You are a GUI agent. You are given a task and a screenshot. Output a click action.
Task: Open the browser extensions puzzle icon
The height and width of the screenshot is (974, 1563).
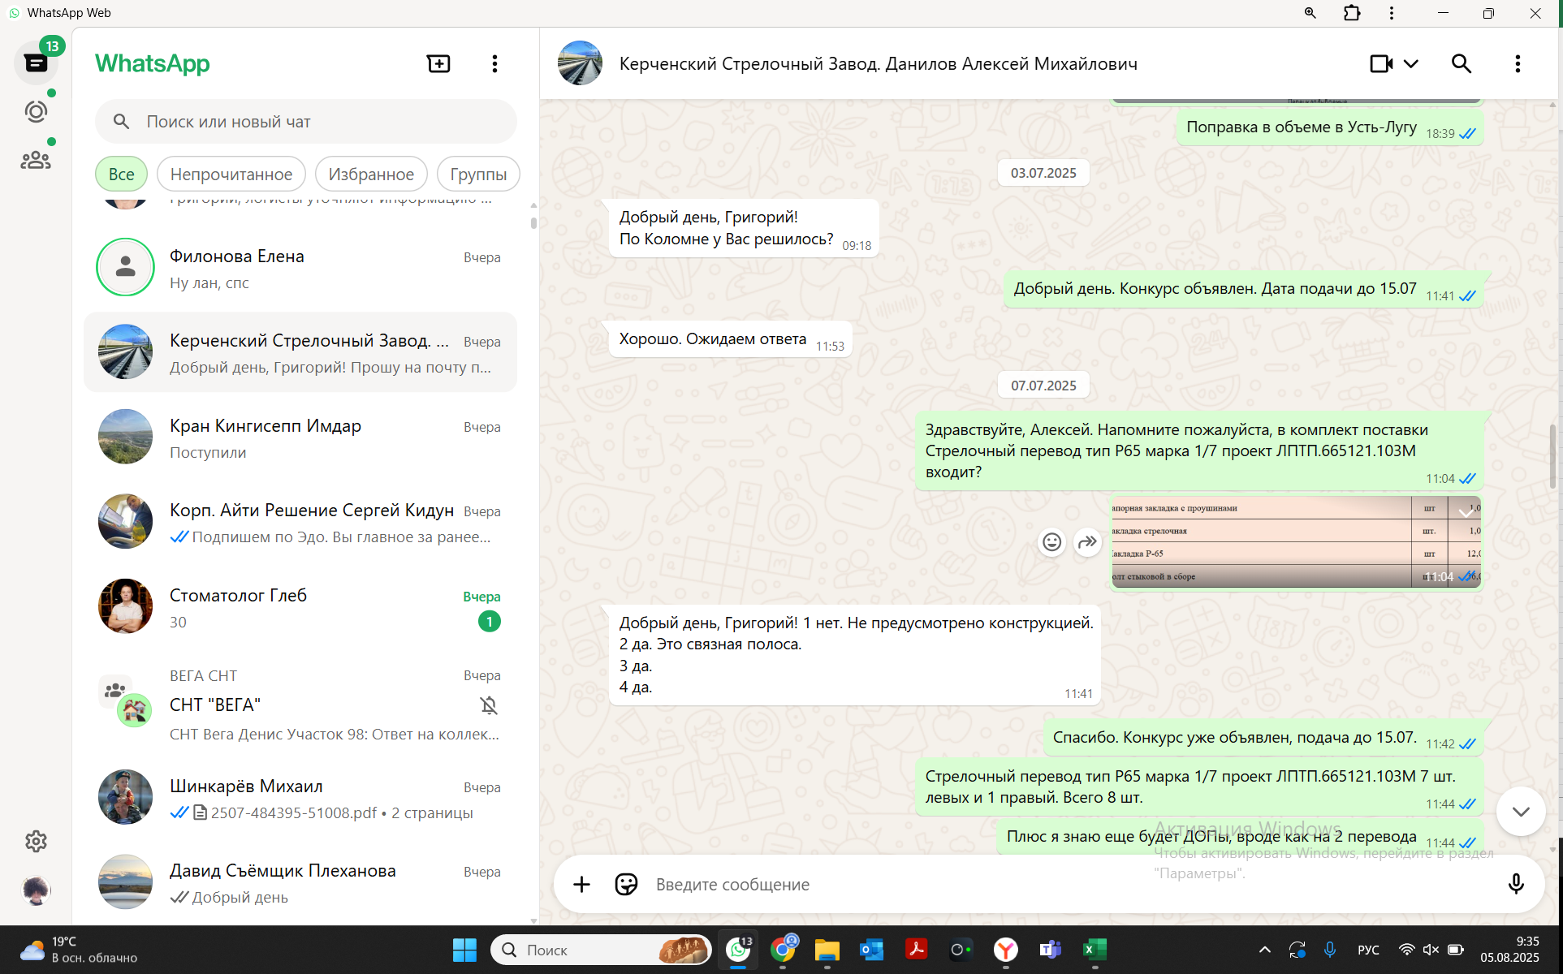click(x=1352, y=13)
